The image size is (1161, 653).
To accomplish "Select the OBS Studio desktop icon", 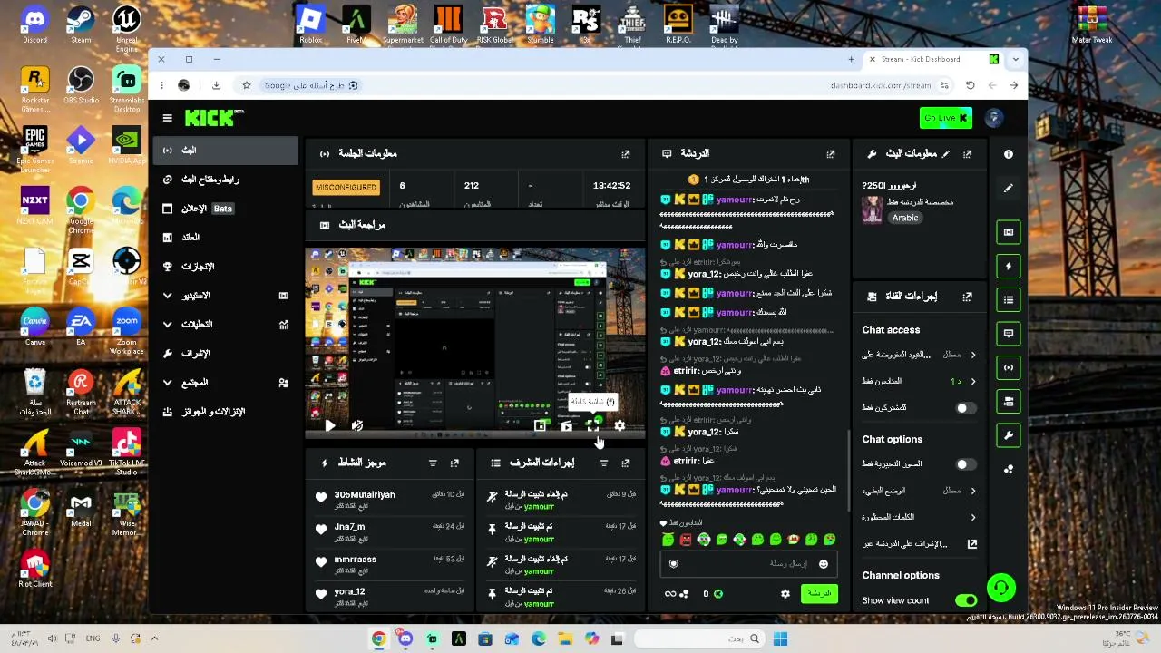I will pyautogui.click(x=81, y=87).
